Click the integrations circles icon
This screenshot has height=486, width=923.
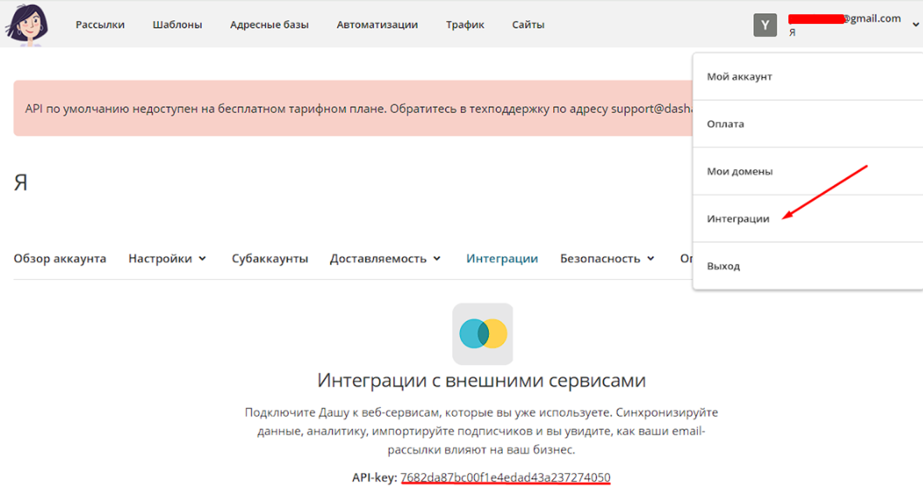coord(482,334)
